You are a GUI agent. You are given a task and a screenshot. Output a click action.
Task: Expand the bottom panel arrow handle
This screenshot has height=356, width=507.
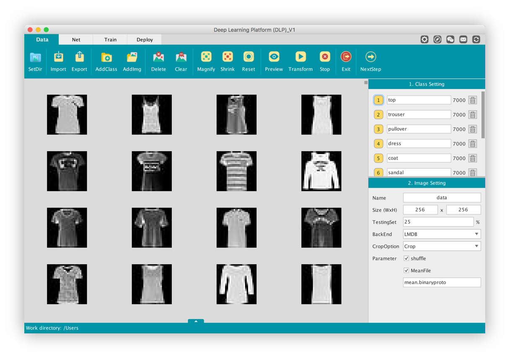coord(196,321)
